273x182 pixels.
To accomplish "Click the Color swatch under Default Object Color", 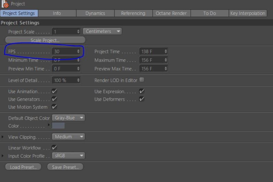I will tap(58, 126).
